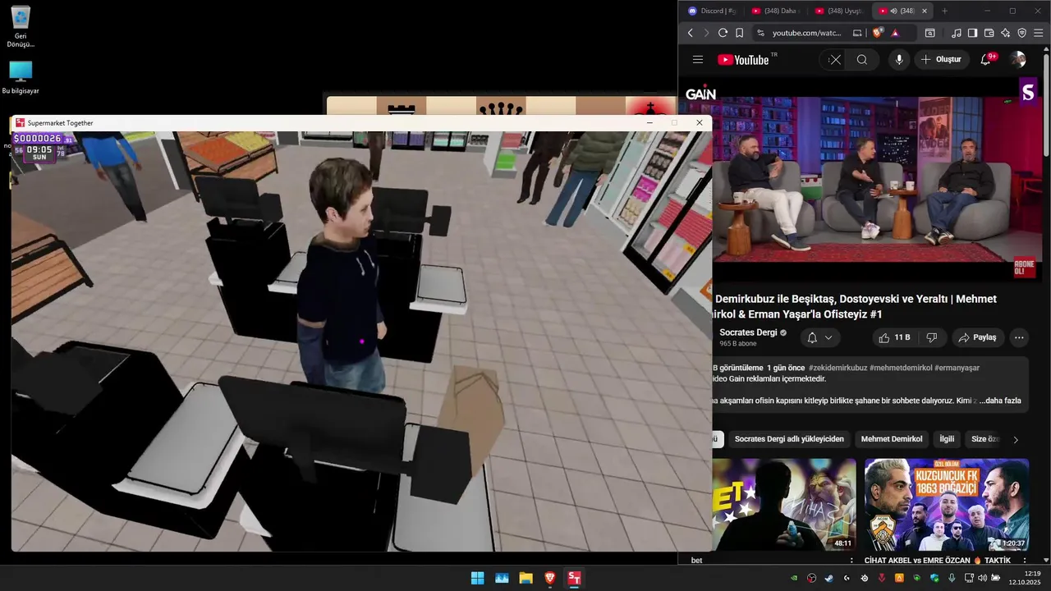1051x591 pixels.
Task: Expand subscription notification bell dropdown
Action: 820,337
